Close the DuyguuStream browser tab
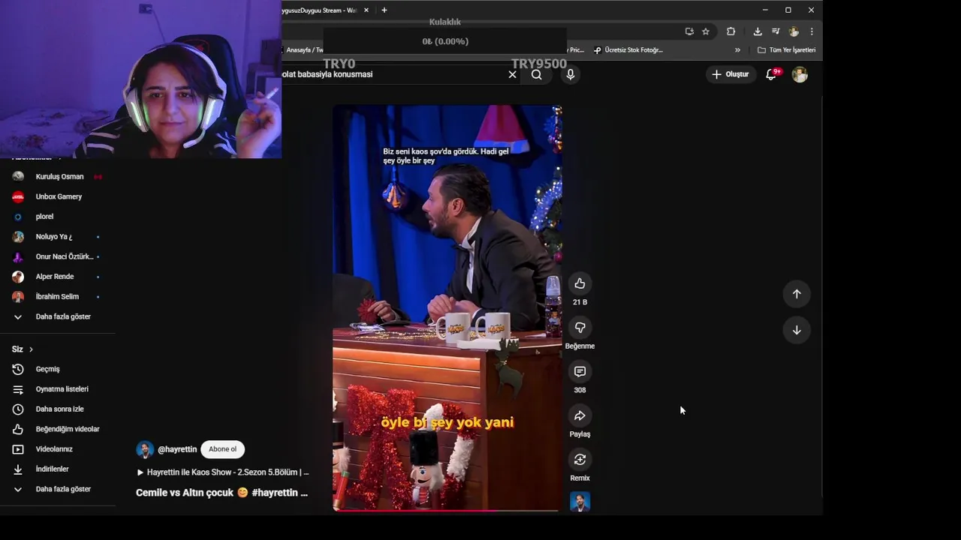This screenshot has width=961, height=540. click(366, 10)
